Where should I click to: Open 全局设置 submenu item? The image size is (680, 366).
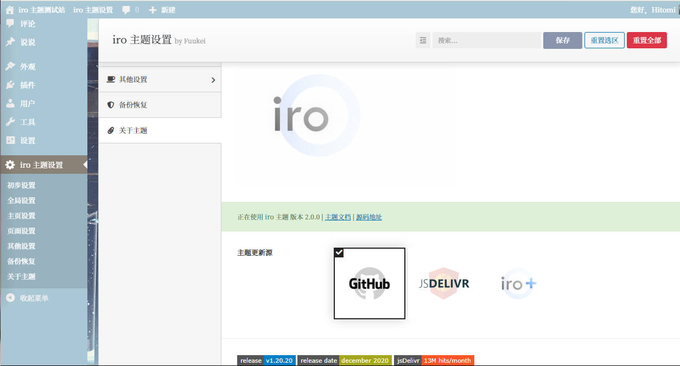click(21, 200)
